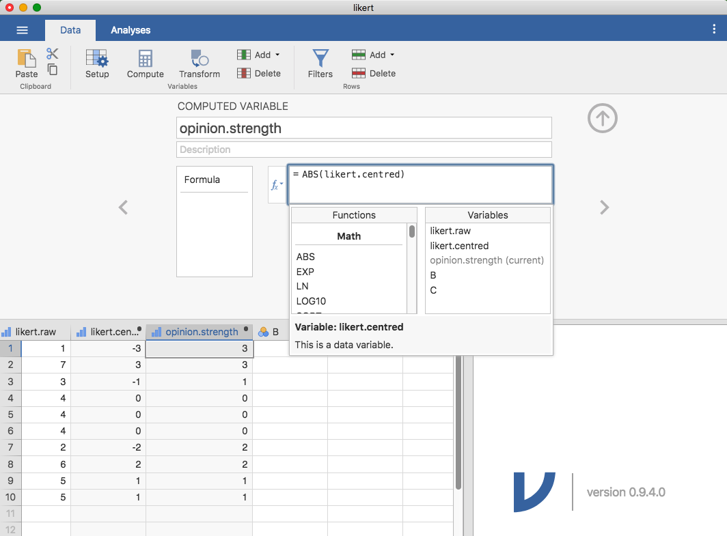727x536 pixels.
Task: Open the Filters funnel tool
Action: pos(320,64)
